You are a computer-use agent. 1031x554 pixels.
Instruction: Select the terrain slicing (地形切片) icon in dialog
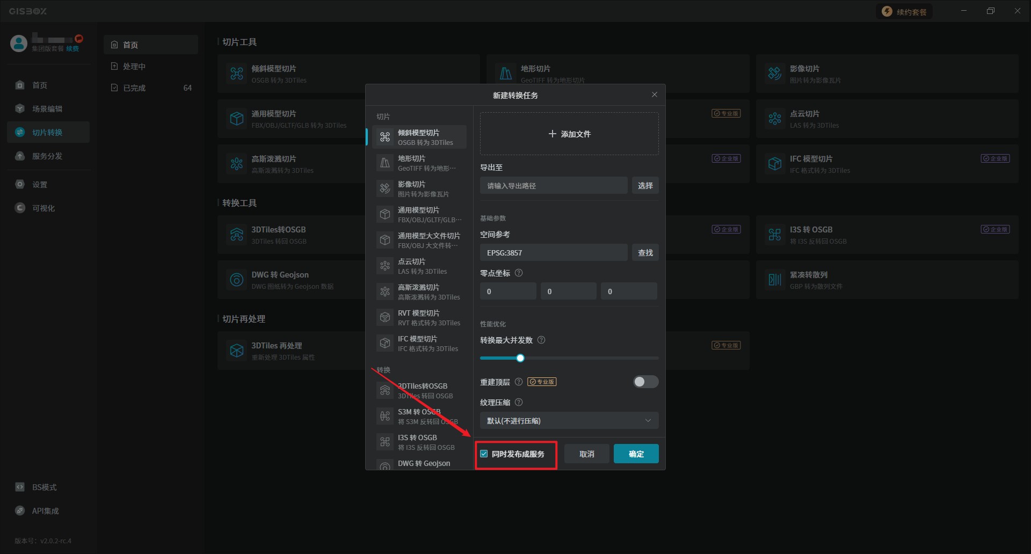(385, 163)
